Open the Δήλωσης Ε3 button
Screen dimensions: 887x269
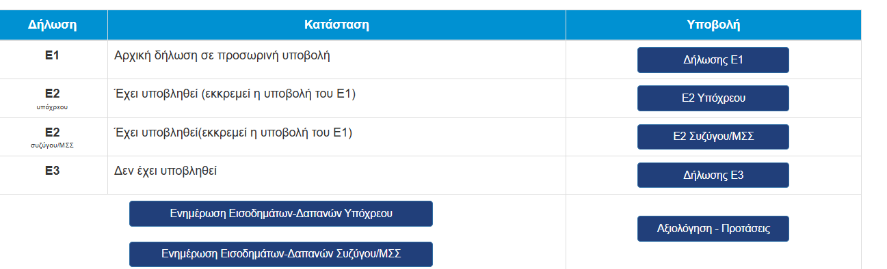713,175
